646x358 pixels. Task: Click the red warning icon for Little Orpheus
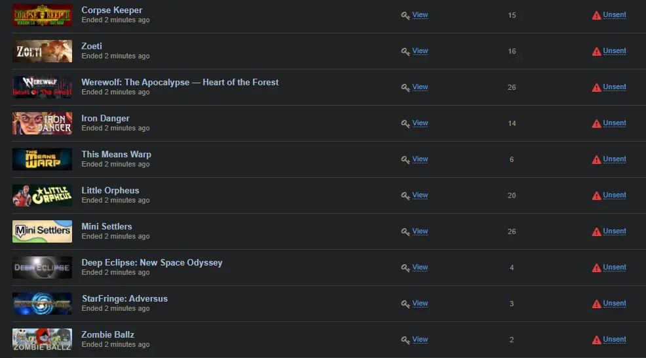[x=597, y=196]
